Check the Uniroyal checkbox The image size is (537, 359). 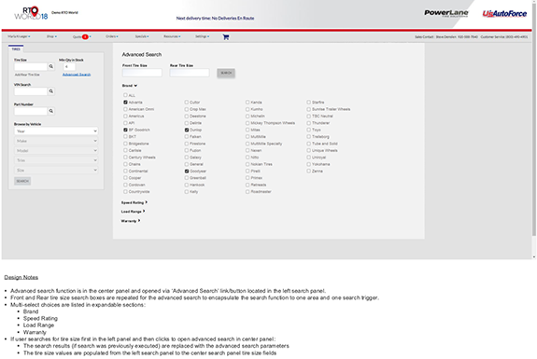click(x=308, y=158)
